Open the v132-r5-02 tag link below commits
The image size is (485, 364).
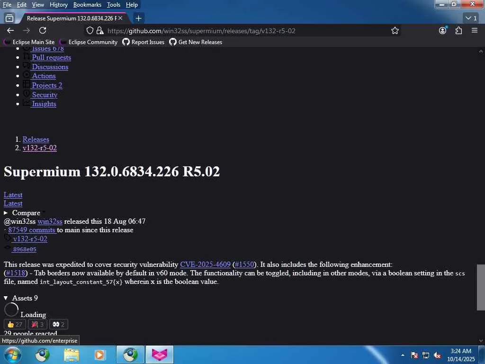[30, 239]
